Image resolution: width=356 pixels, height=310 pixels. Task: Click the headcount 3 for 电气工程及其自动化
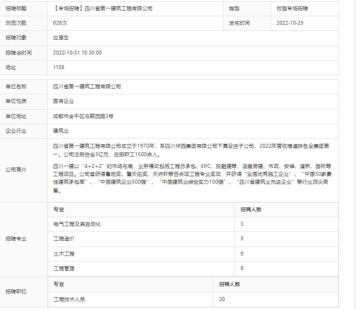click(x=242, y=224)
